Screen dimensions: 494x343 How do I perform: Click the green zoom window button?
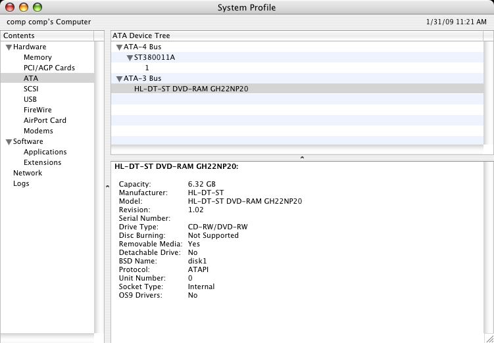[37, 7]
